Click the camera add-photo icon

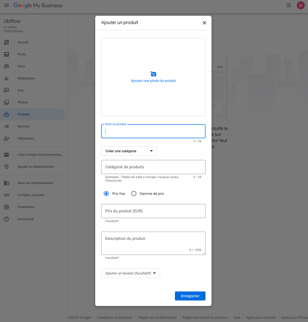154,74
